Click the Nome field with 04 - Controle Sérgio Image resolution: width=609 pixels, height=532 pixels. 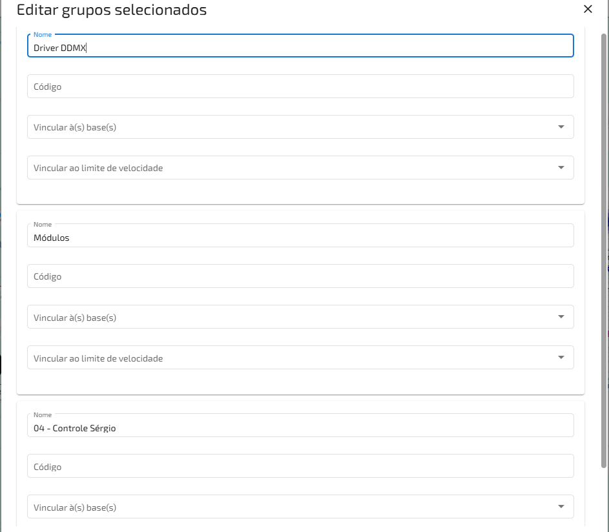(300, 425)
